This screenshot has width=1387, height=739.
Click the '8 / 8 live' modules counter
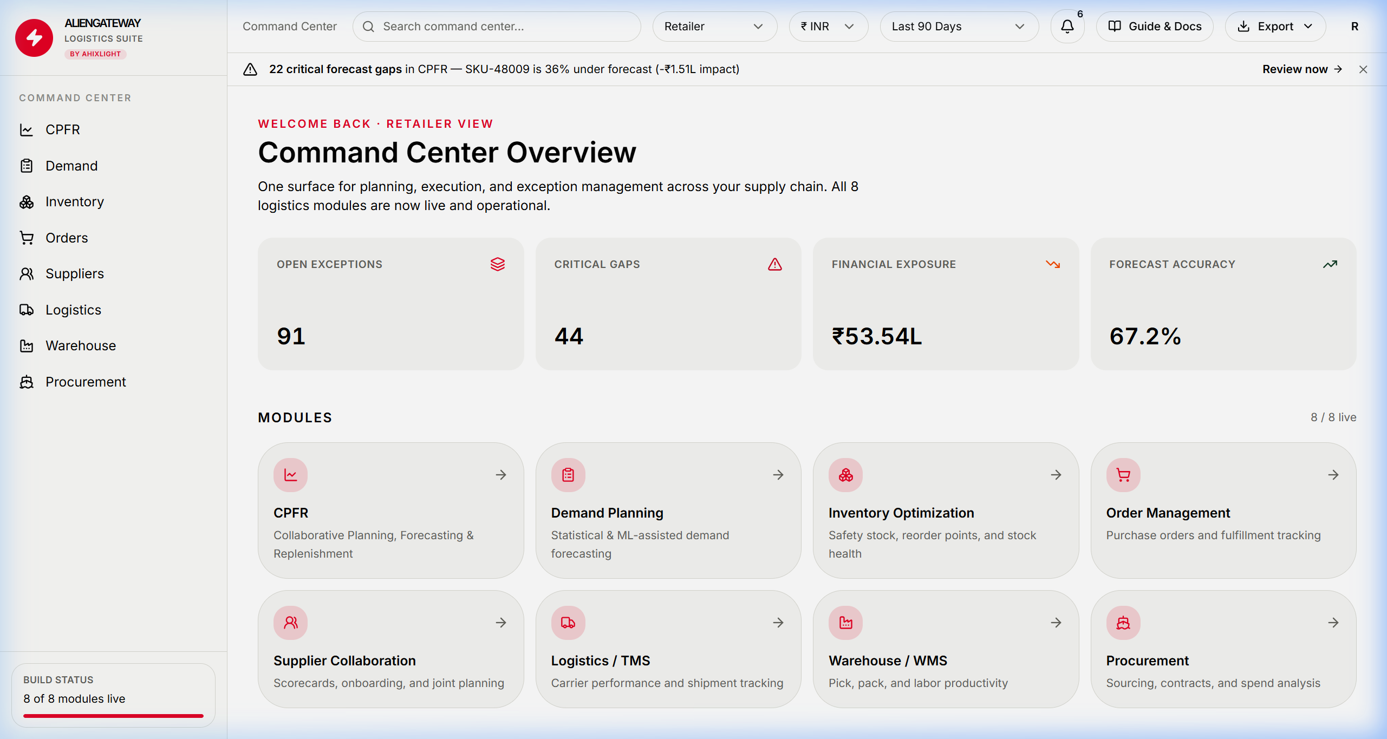(x=1333, y=417)
